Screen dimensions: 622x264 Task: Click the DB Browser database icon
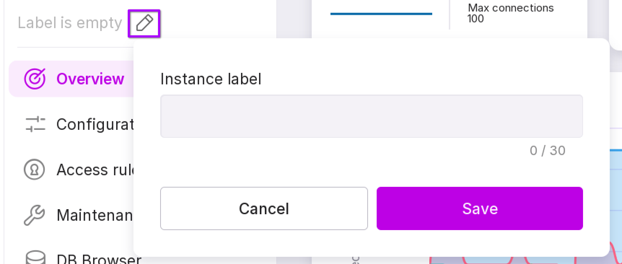35,258
